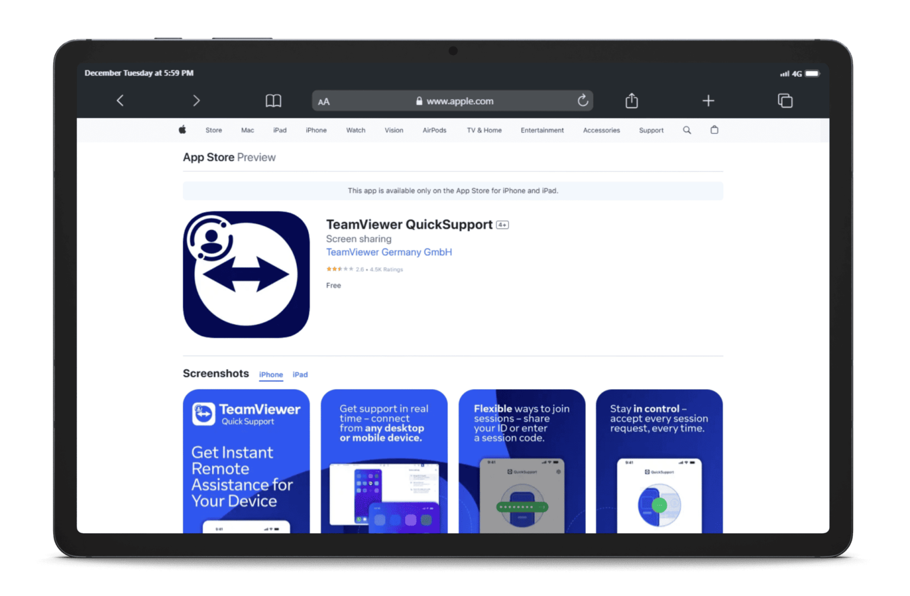Viewport: 910px width, 596px height.
Task: Open a new tab with the plus icon
Action: (708, 101)
